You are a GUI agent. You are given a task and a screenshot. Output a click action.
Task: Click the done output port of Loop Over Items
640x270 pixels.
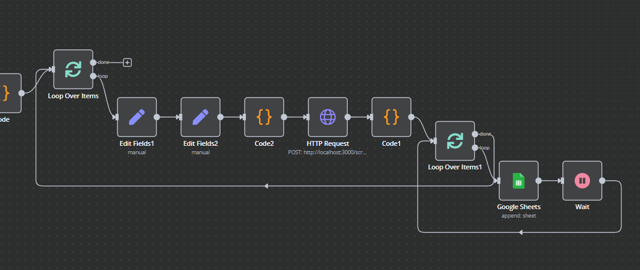click(x=93, y=63)
